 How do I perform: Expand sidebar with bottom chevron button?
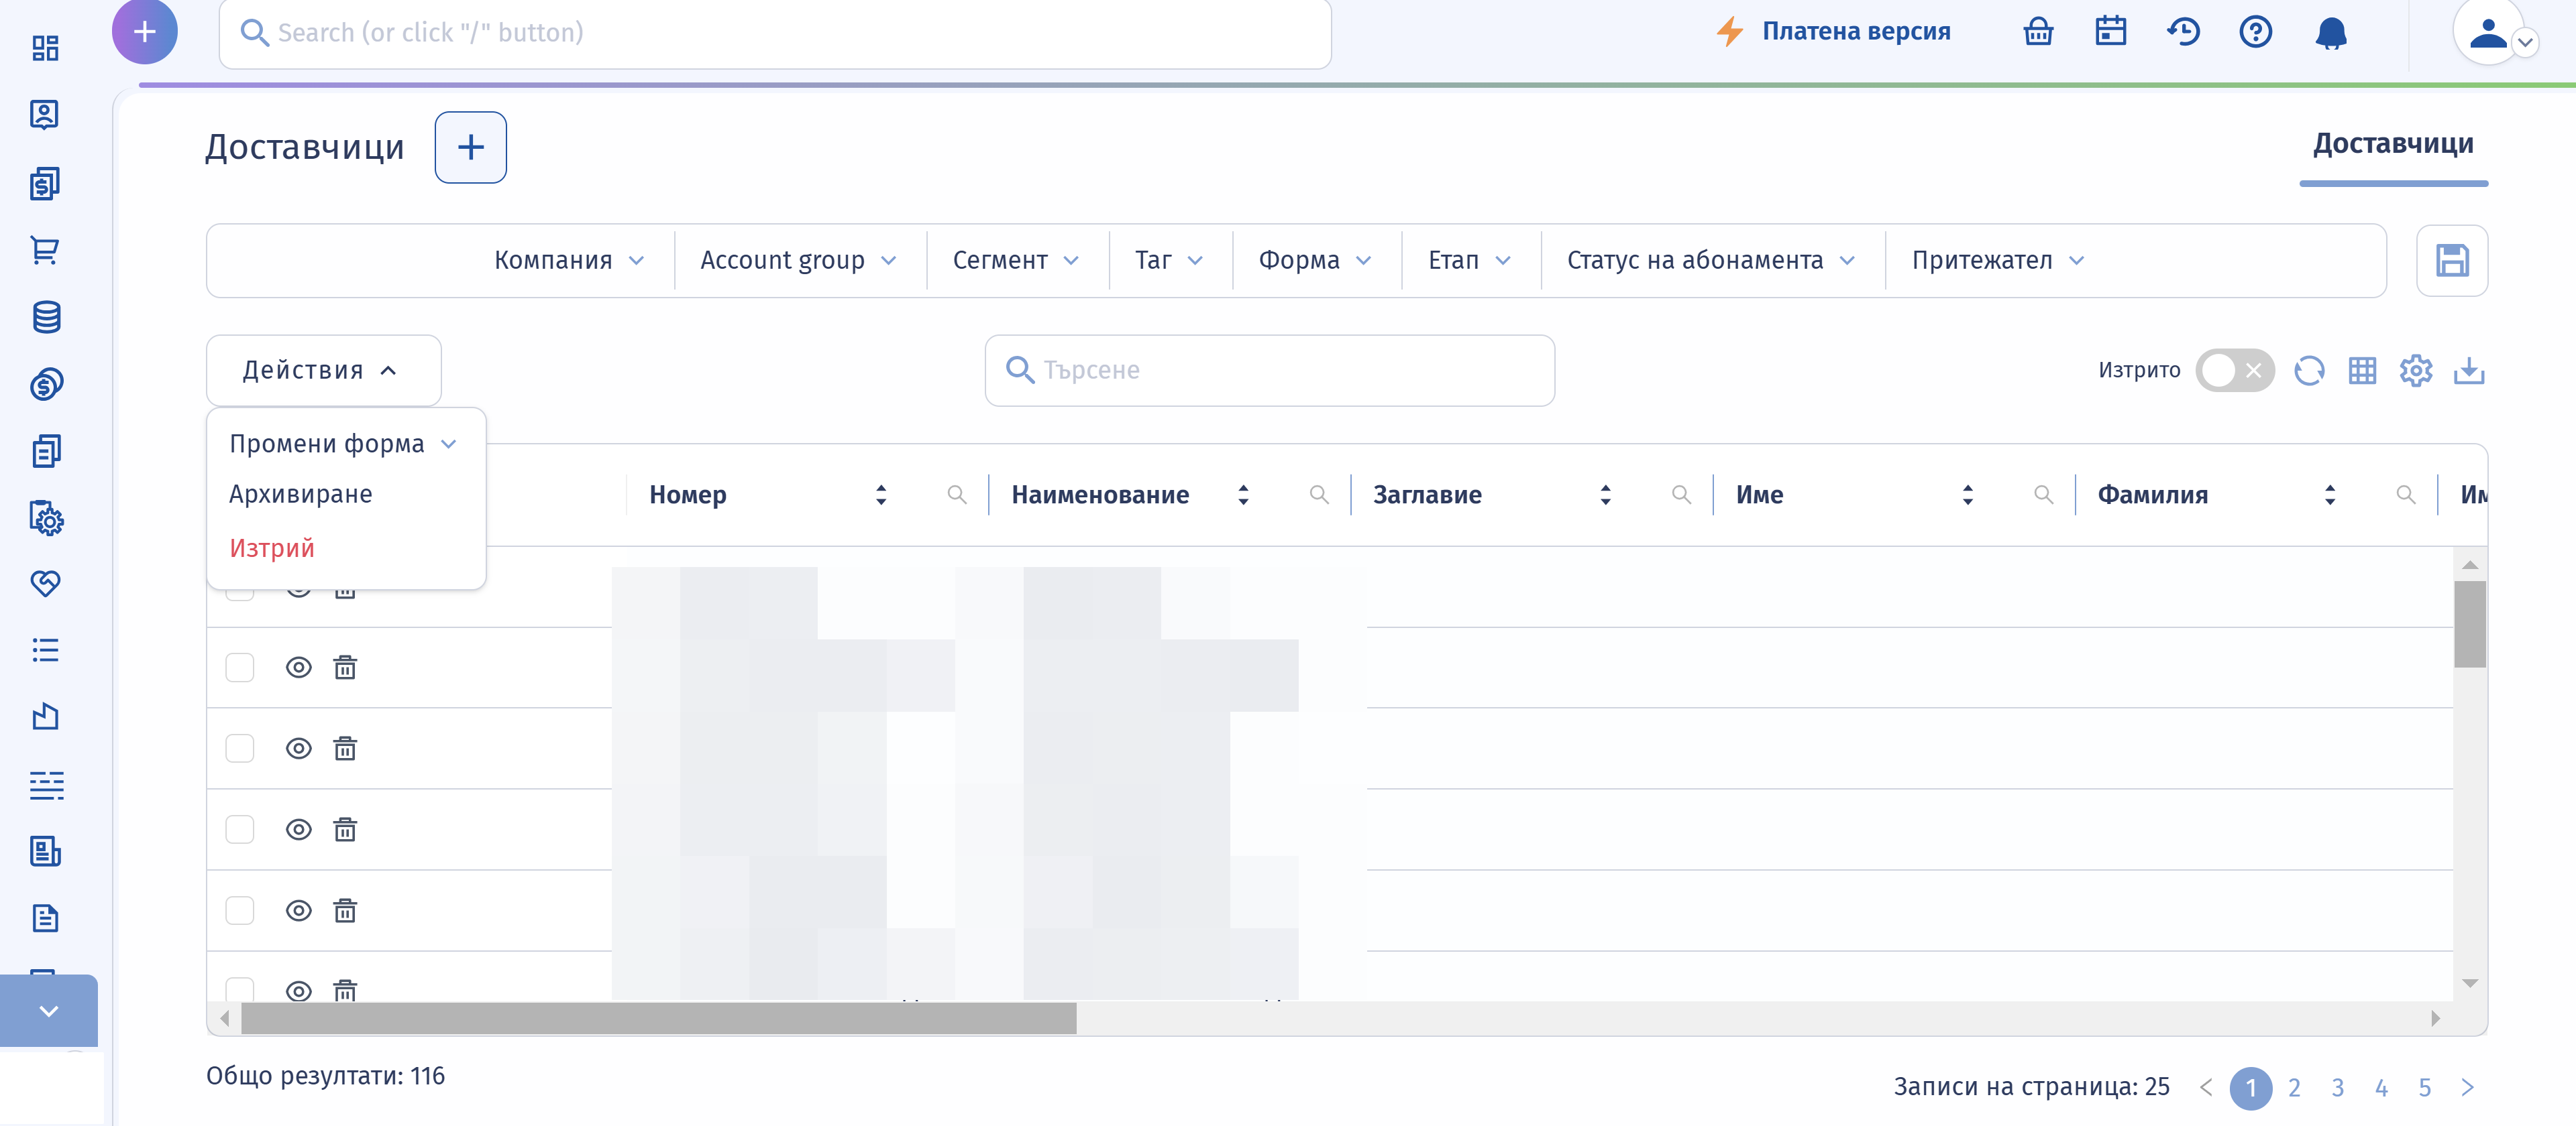(x=49, y=1011)
